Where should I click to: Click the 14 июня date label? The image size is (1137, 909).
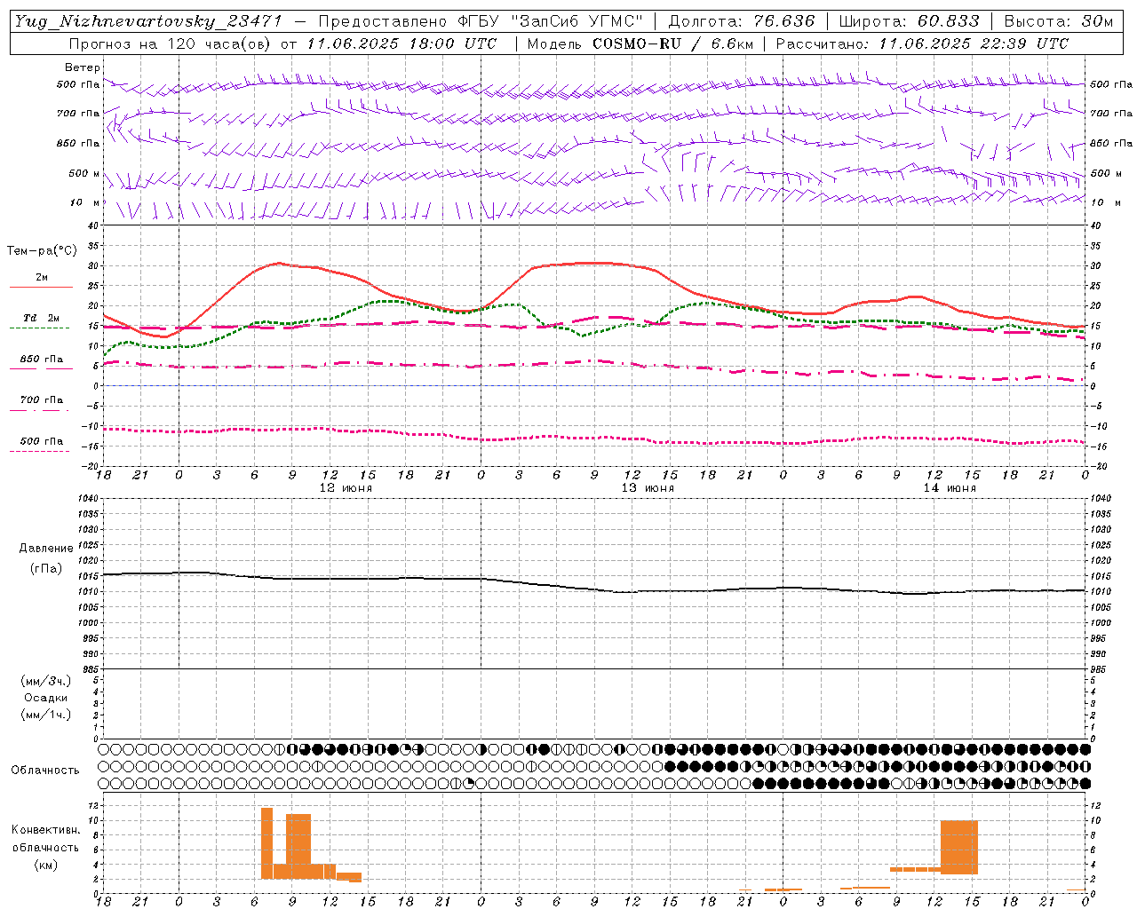[x=950, y=488]
